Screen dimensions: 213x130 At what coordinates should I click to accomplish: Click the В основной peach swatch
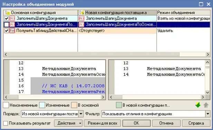74,105
